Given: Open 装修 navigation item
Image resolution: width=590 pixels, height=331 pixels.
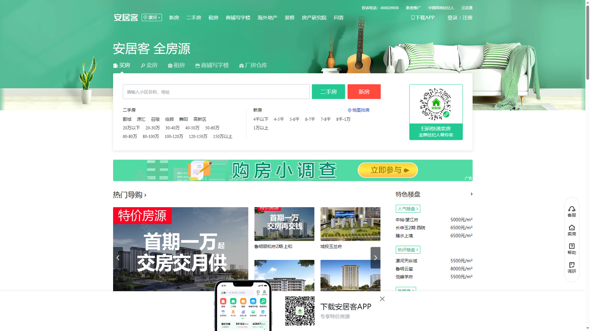Looking at the screenshot, I should [x=290, y=18].
